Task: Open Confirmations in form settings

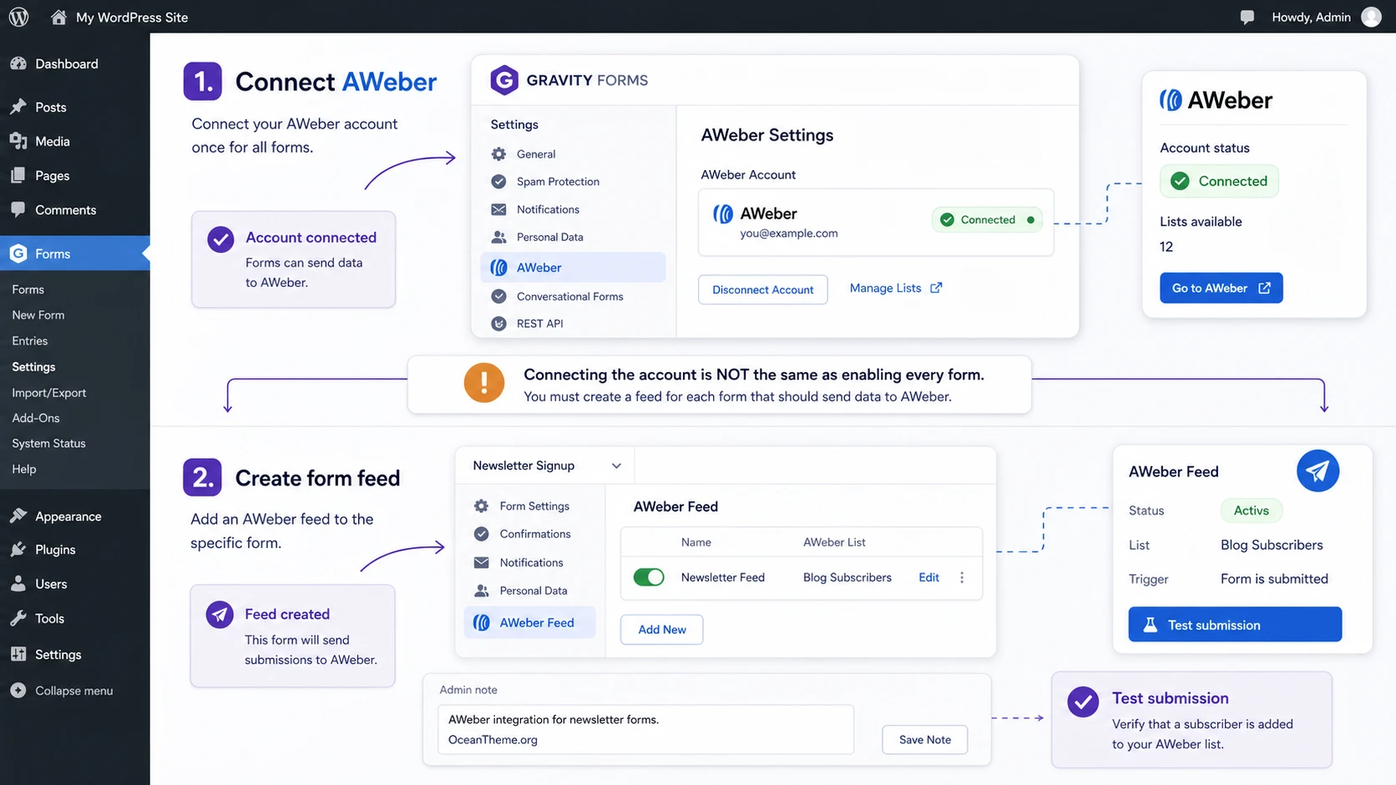Action: (534, 534)
